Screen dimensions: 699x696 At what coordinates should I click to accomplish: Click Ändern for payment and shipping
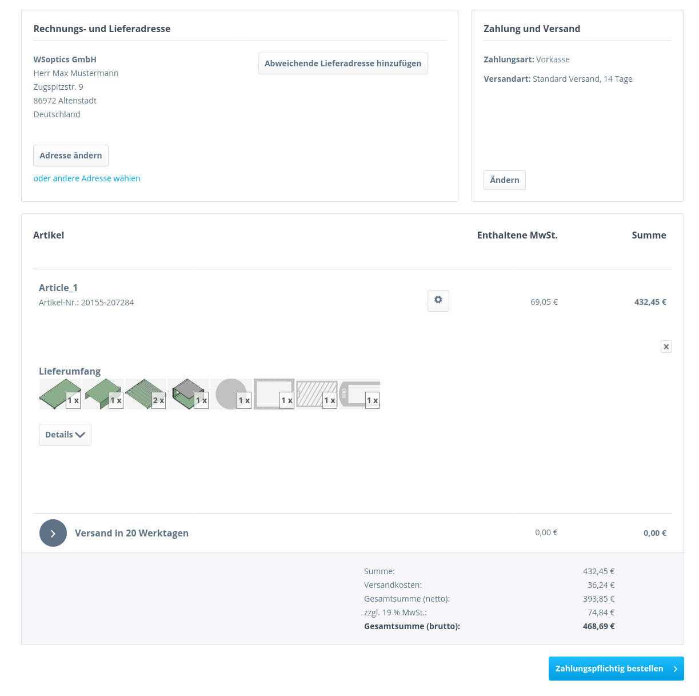(505, 180)
